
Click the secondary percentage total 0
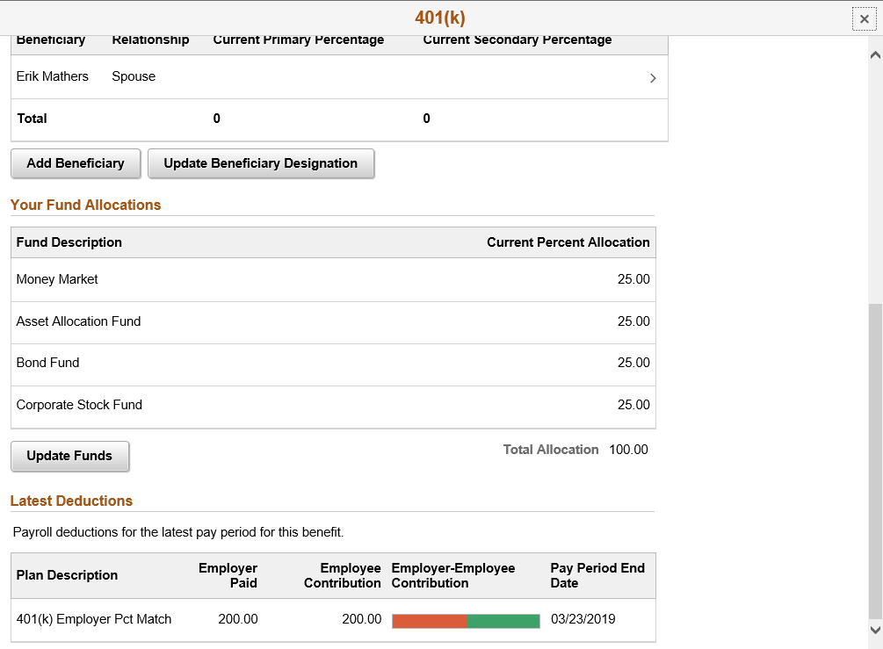tap(427, 119)
